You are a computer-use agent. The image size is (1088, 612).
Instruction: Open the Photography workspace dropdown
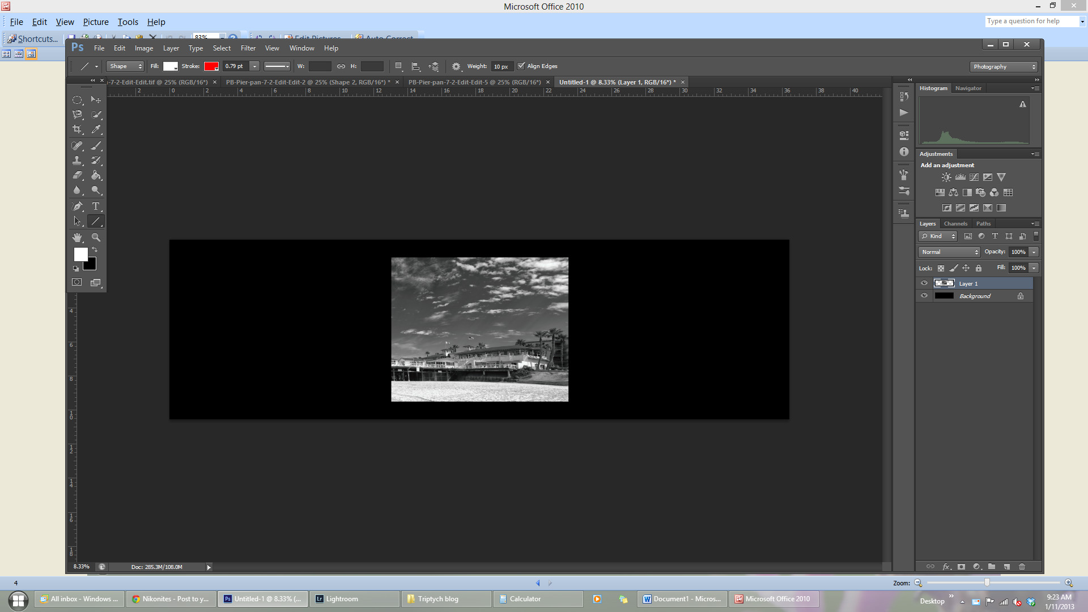click(1004, 67)
